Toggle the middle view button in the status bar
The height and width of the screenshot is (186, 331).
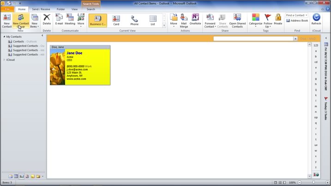280,182
